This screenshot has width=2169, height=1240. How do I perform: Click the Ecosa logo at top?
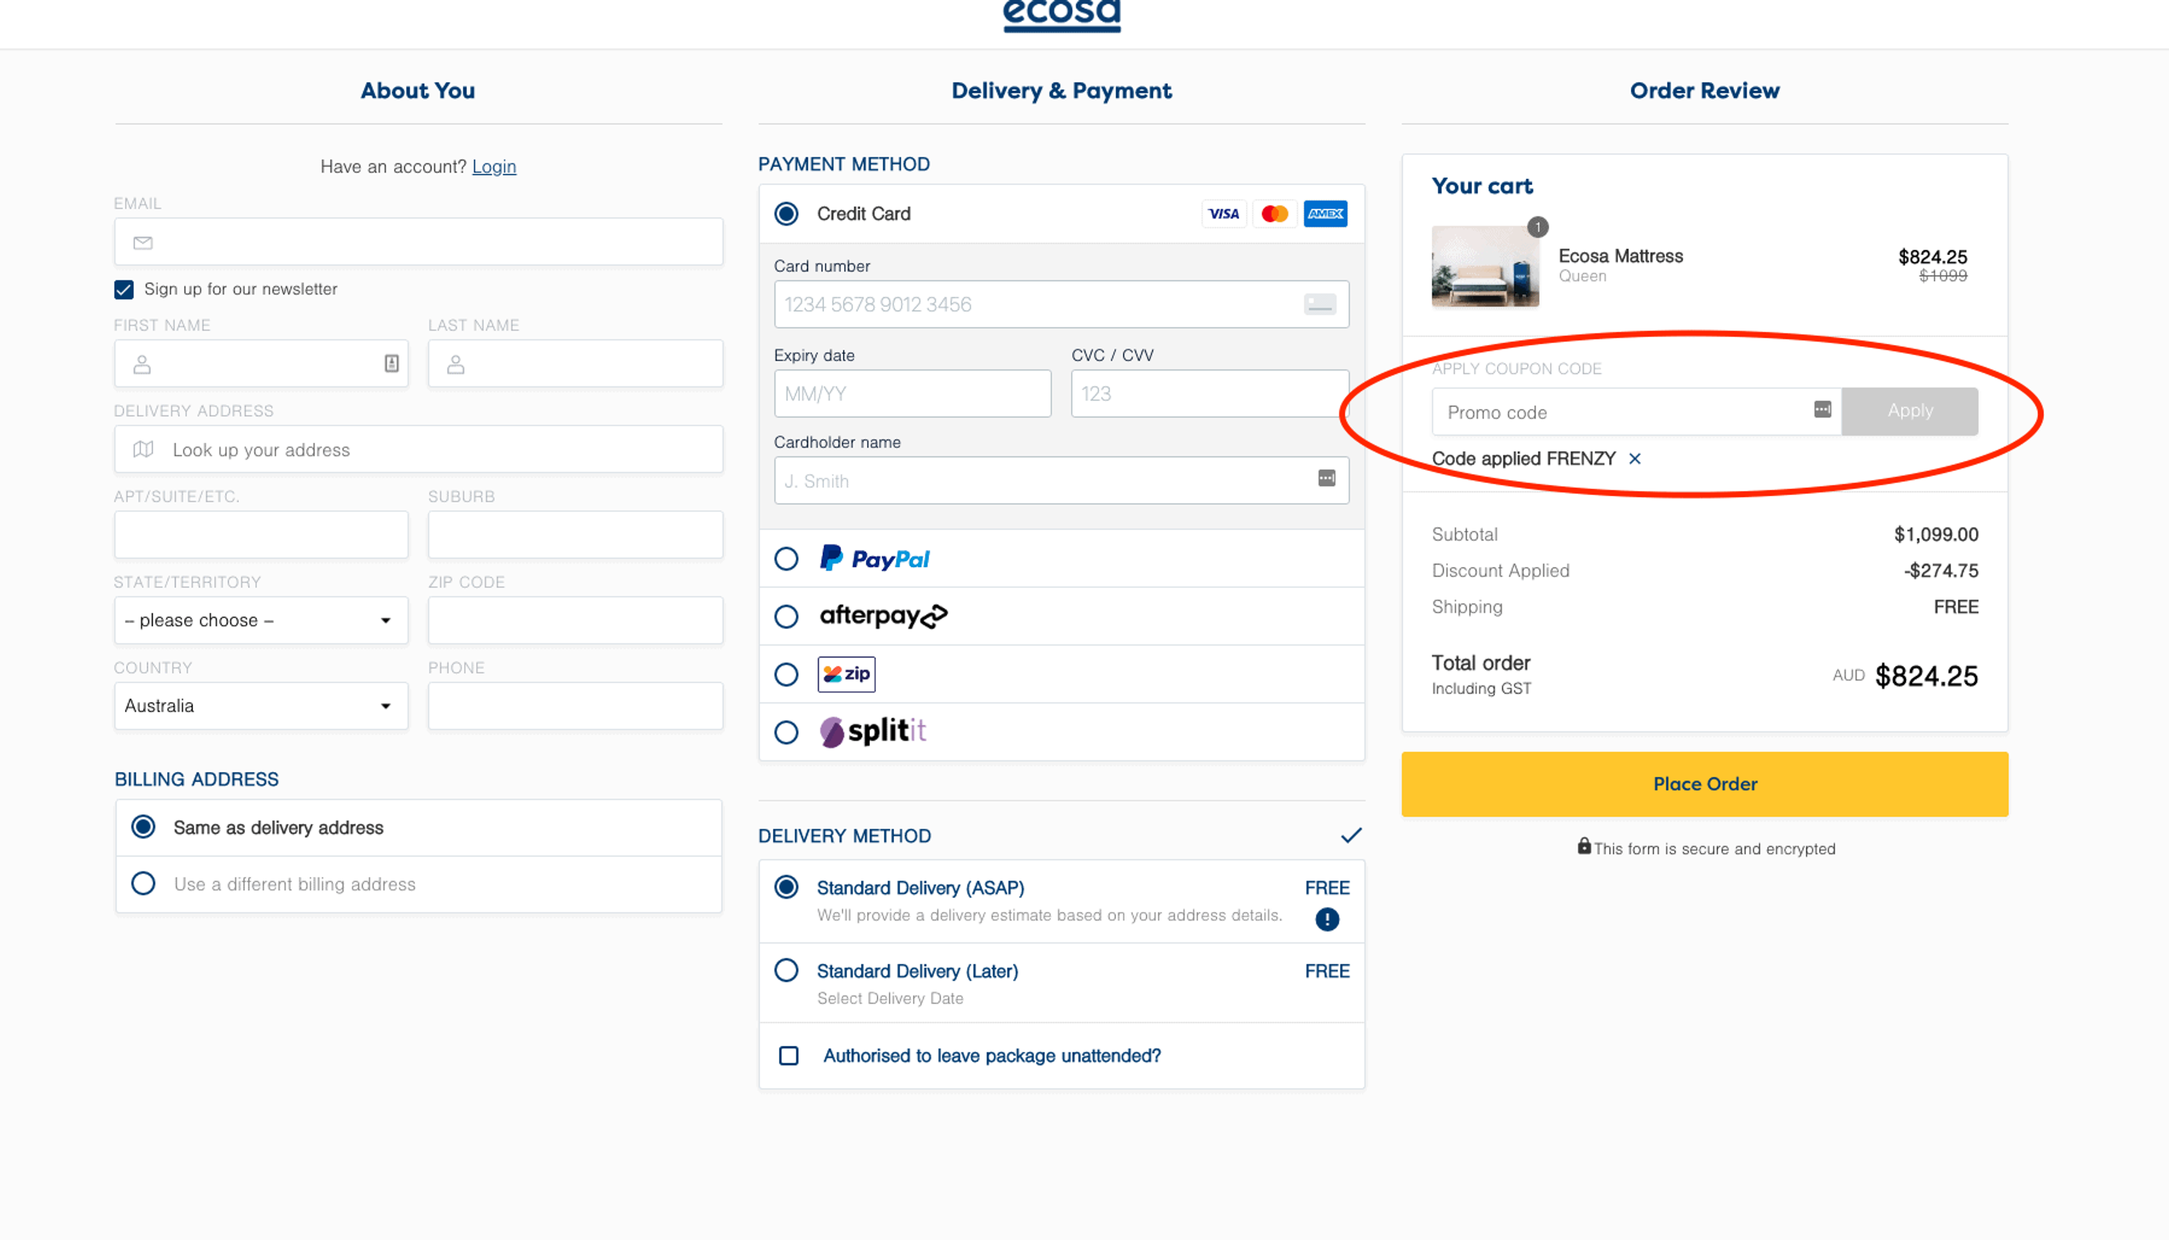tap(1061, 15)
